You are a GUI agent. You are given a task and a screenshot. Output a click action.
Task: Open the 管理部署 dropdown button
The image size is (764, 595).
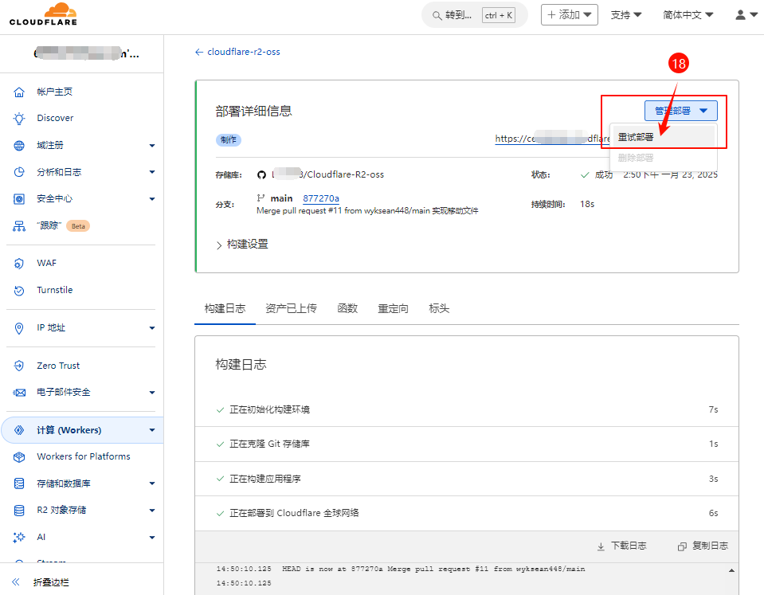pyautogui.click(x=680, y=111)
